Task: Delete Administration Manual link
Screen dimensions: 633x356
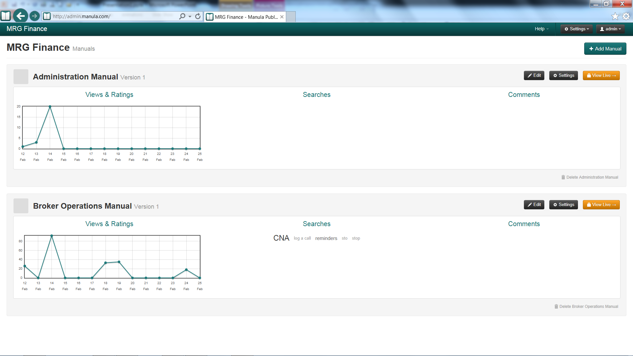Action: tap(589, 177)
